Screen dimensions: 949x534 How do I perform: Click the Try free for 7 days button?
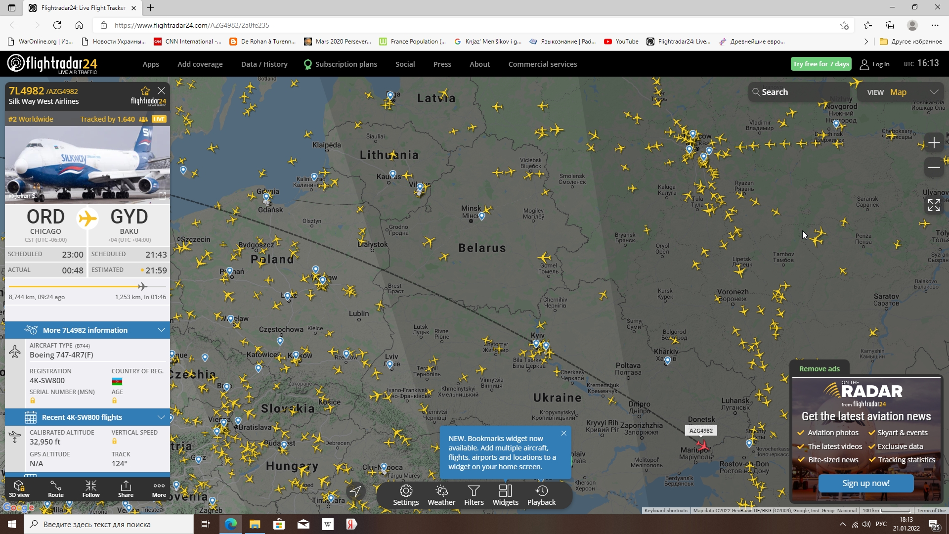pyautogui.click(x=820, y=64)
